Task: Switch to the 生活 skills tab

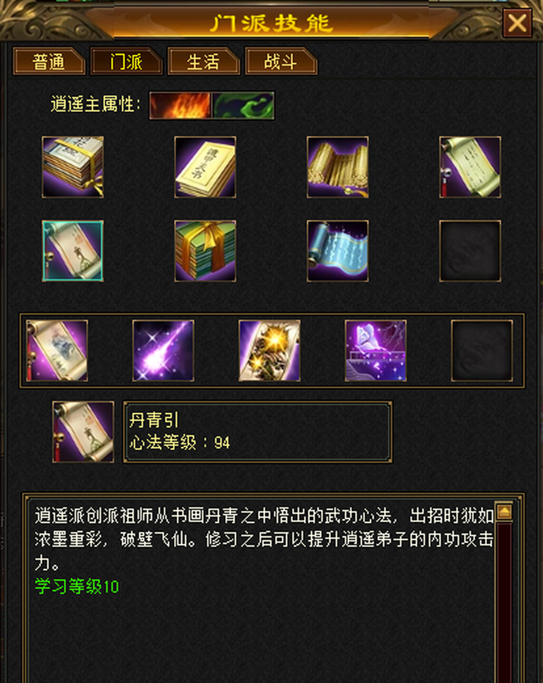Action: pyautogui.click(x=203, y=62)
